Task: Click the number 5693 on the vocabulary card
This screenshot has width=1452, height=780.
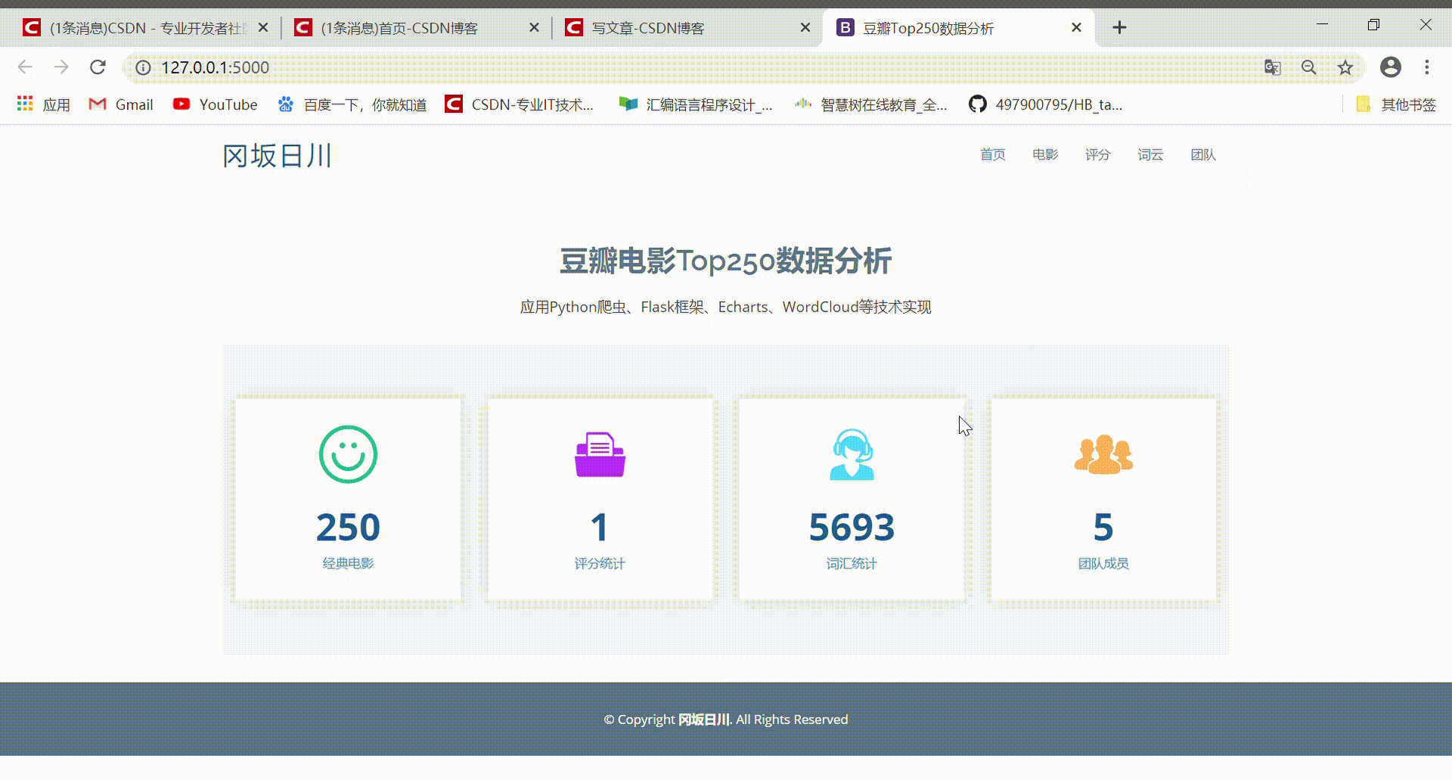Action: [852, 527]
